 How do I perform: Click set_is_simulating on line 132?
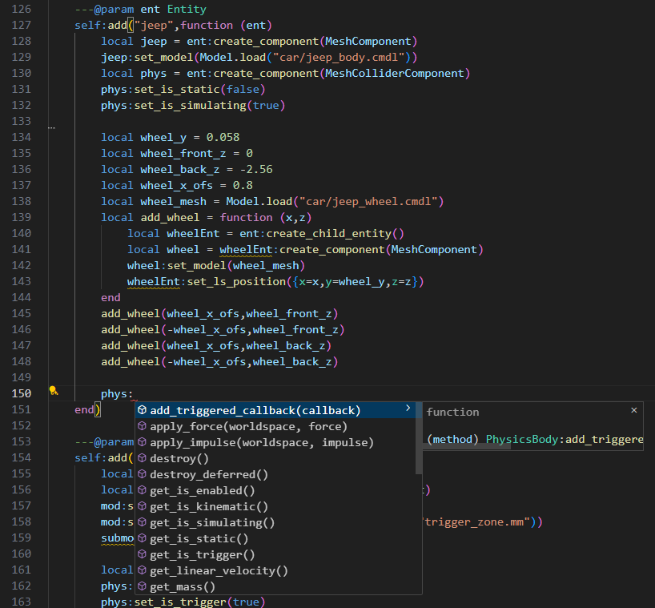pyautogui.click(x=191, y=105)
